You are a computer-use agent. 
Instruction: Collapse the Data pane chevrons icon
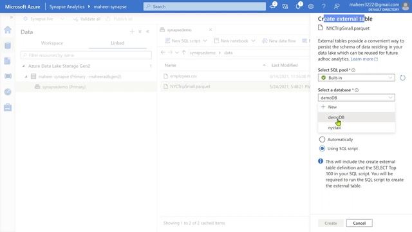click(x=147, y=32)
